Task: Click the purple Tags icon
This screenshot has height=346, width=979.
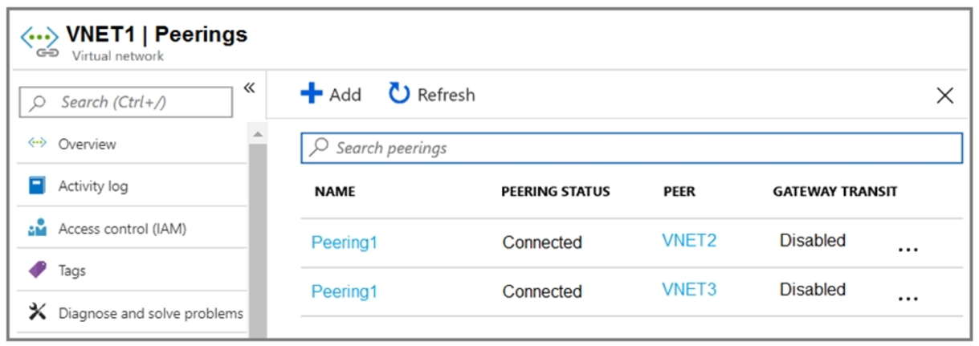Action: pyautogui.click(x=37, y=271)
